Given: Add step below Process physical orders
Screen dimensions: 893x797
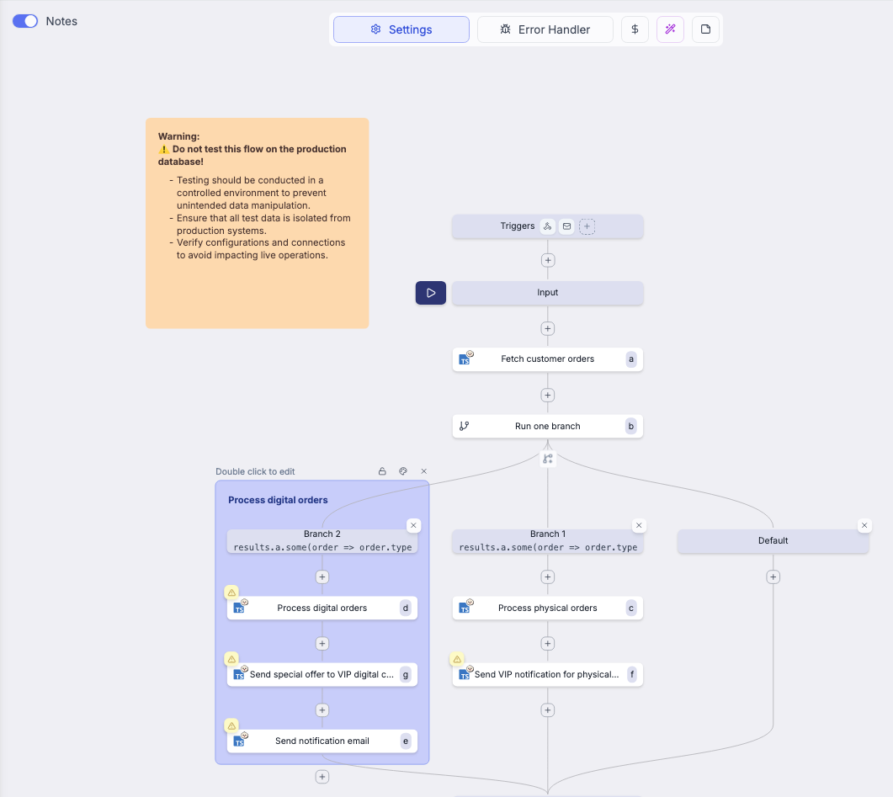Looking at the screenshot, I should coord(548,644).
